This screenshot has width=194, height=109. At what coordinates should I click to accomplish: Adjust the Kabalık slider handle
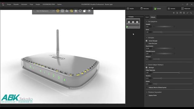pos(156,84)
